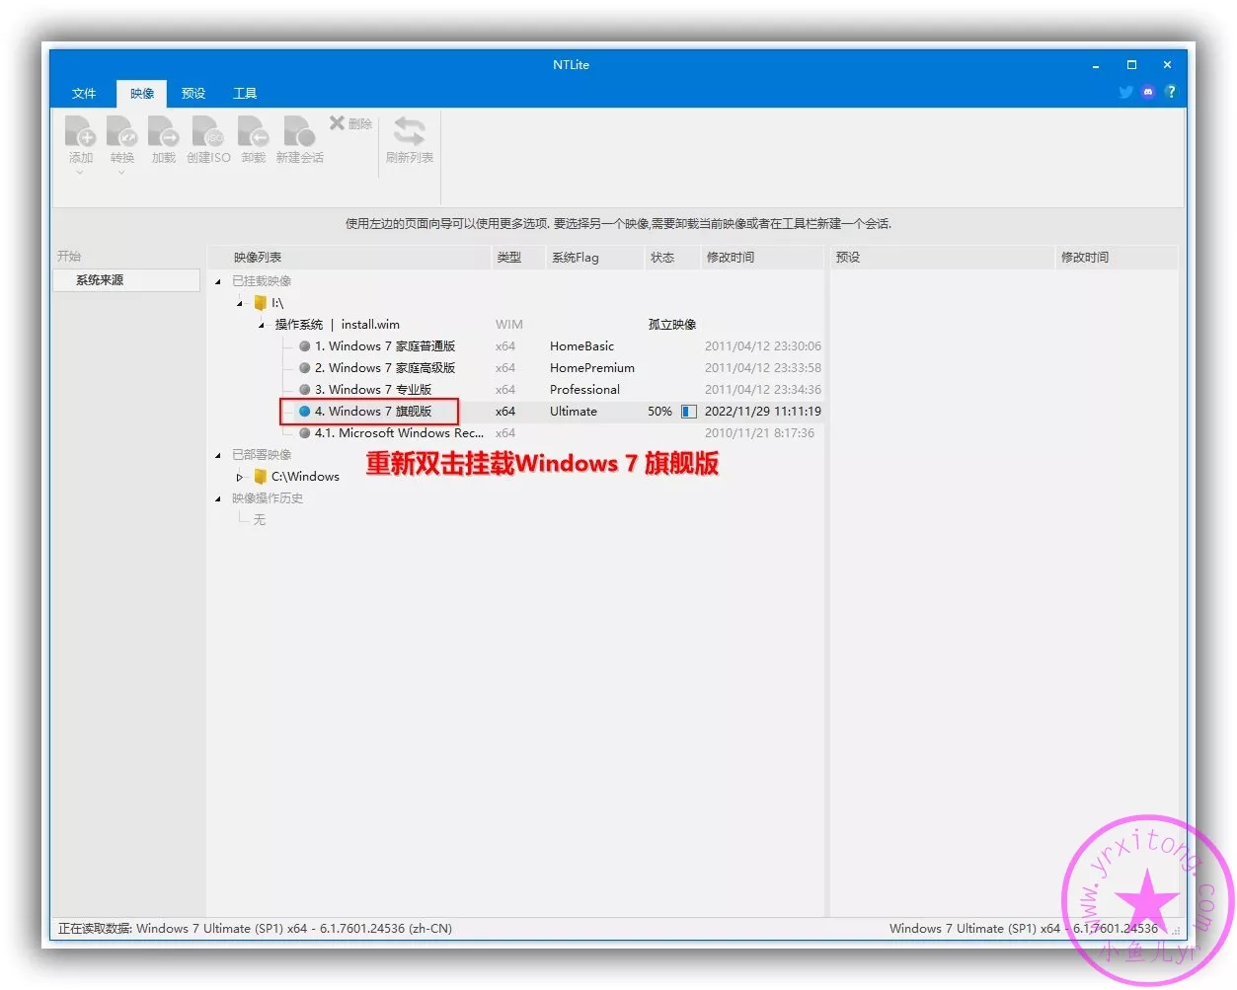Expand the C:\Windows node

pos(240,478)
